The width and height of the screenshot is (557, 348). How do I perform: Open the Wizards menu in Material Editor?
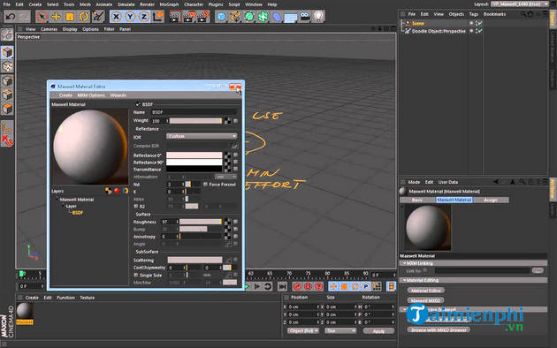tap(118, 95)
